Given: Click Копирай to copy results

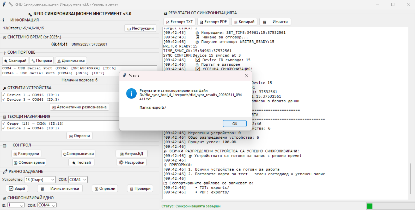Looking at the screenshot, I should click(x=244, y=22).
